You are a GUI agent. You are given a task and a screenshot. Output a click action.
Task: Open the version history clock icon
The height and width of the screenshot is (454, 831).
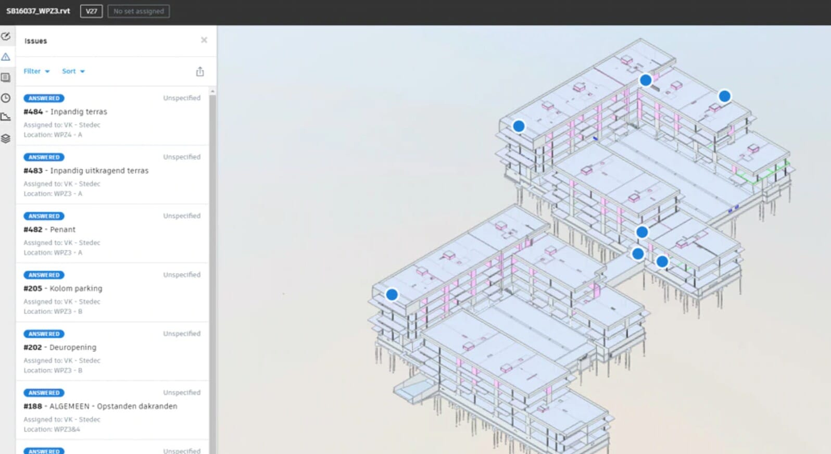tap(6, 98)
